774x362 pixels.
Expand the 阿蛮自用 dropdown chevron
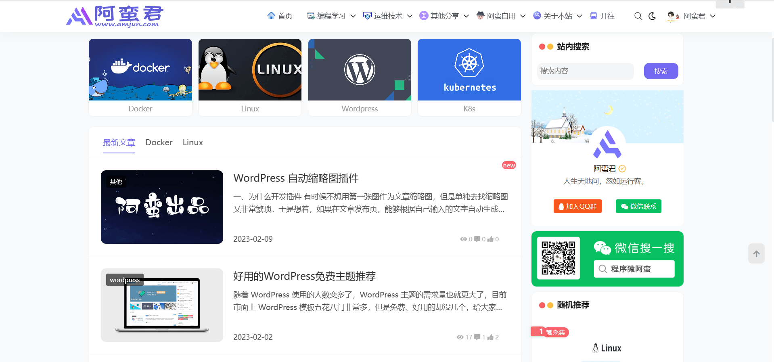point(523,16)
